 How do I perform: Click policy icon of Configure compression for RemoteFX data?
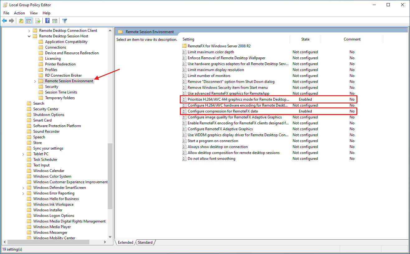(x=184, y=111)
